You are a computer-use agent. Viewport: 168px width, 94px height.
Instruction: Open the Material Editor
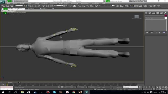[145, 6]
